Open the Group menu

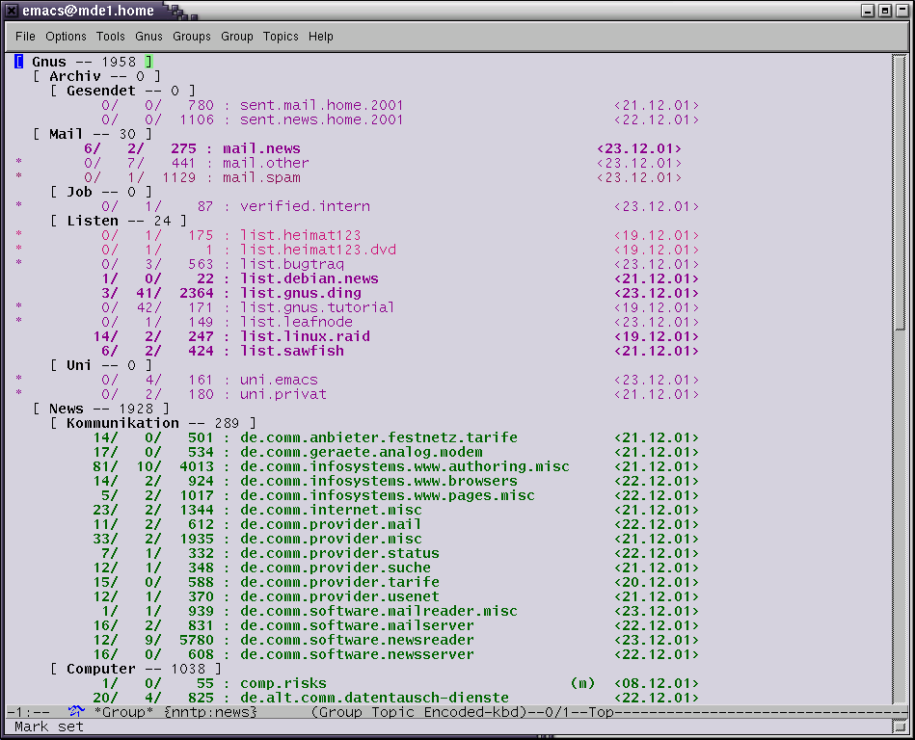(x=237, y=37)
